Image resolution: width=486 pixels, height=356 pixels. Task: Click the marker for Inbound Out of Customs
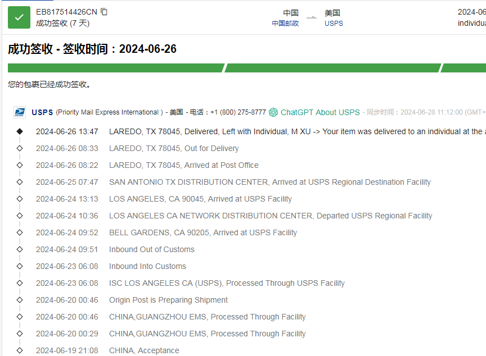coord(20,249)
